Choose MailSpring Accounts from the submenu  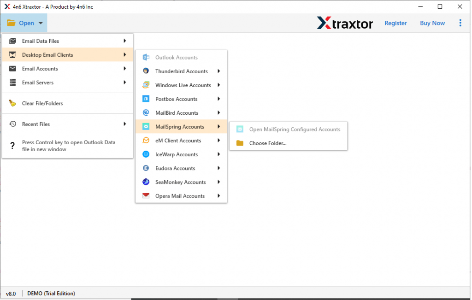pyautogui.click(x=179, y=126)
